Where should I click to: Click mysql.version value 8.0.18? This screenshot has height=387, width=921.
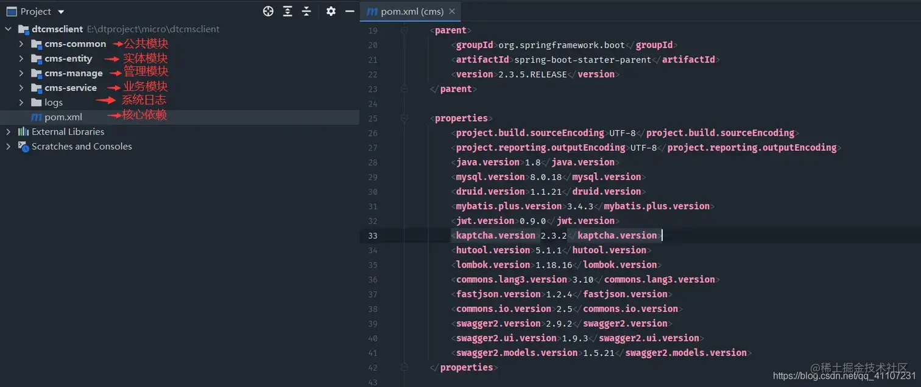point(546,177)
